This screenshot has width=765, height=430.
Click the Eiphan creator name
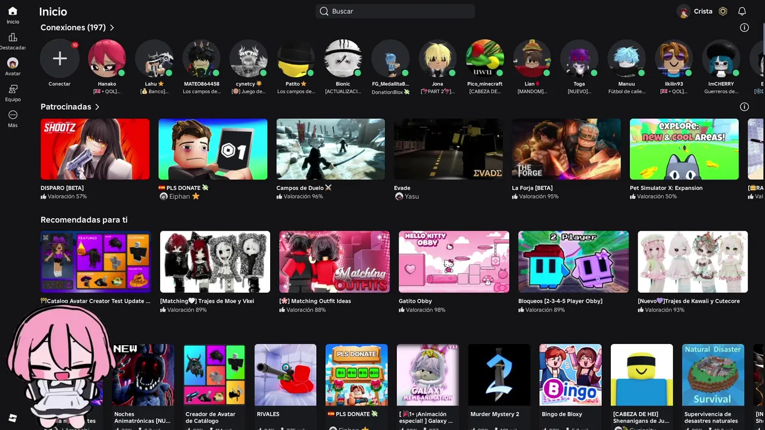(x=179, y=196)
